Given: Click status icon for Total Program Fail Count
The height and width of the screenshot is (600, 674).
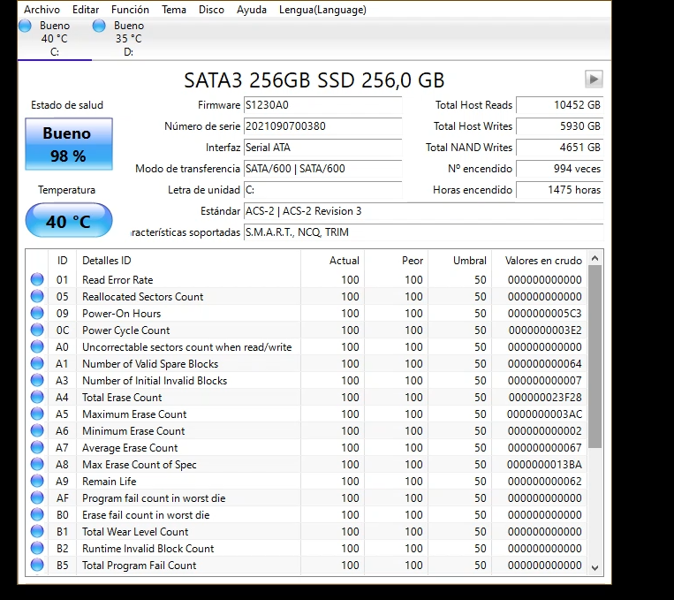Looking at the screenshot, I should click(x=37, y=566).
